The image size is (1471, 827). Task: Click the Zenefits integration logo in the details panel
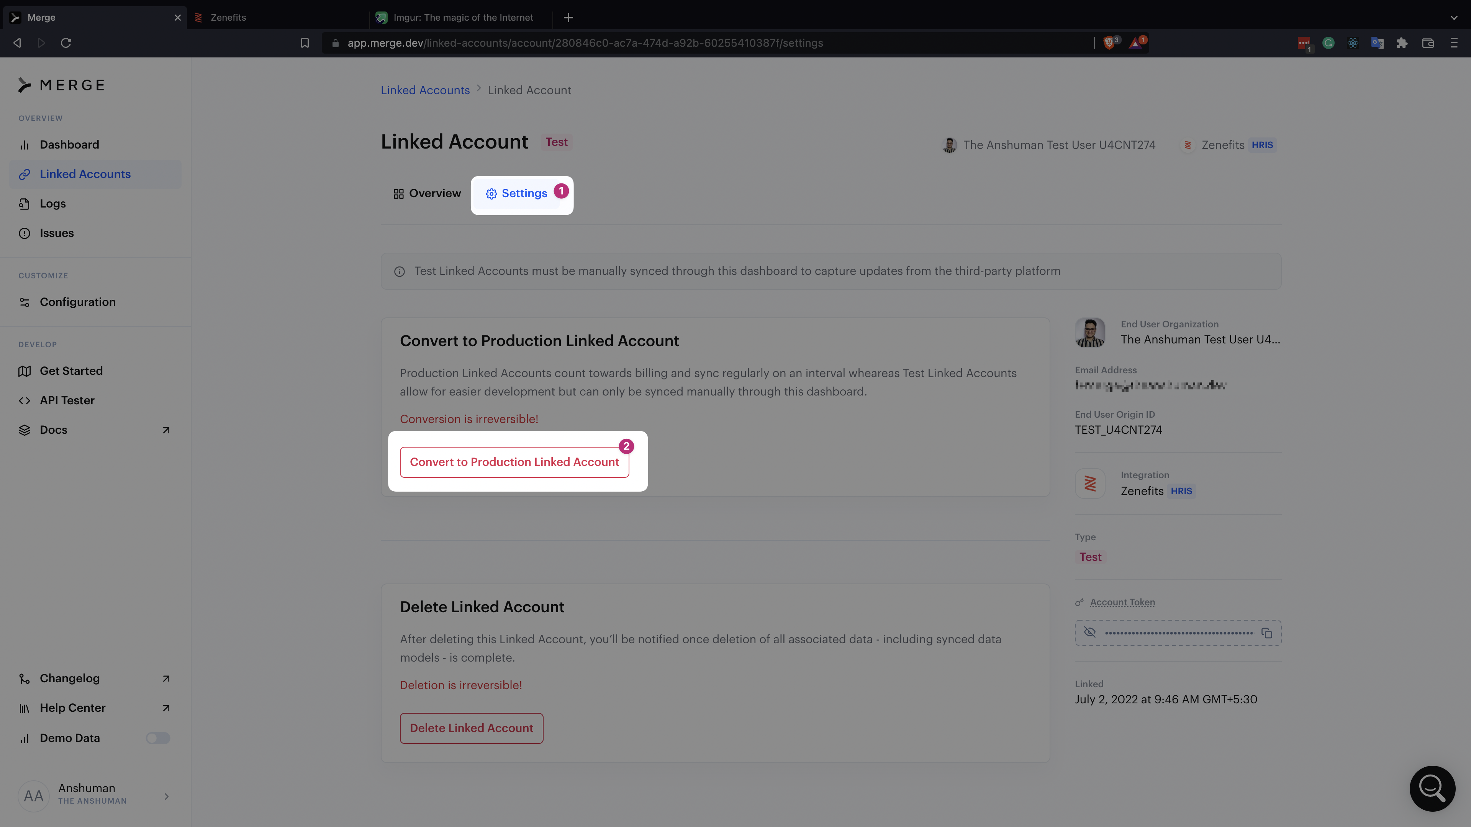[x=1089, y=484]
